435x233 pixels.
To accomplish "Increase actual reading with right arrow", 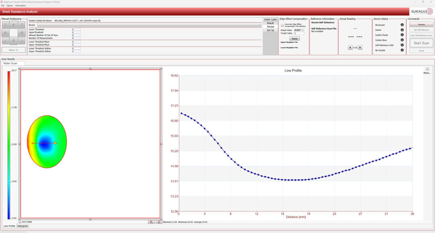I will (360, 47).
